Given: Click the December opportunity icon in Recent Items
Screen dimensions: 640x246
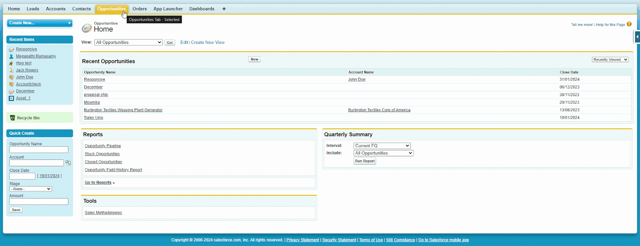Looking at the screenshot, I should pyautogui.click(x=11, y=91).
